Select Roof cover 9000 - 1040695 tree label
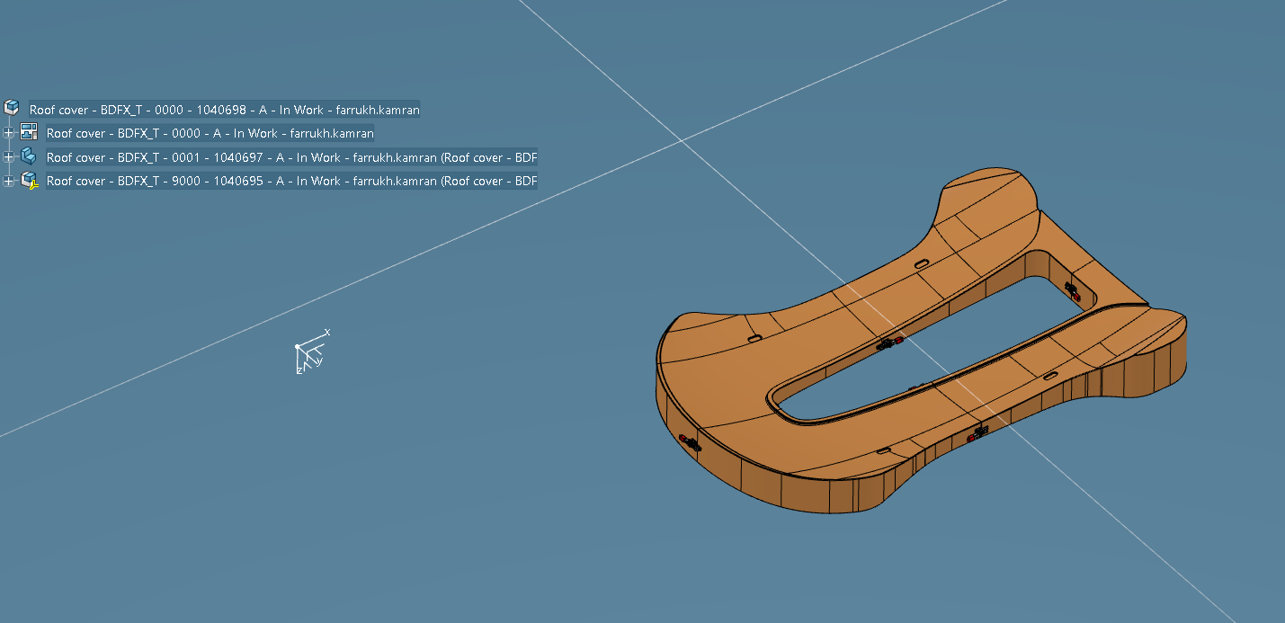Screen dimensions: 1285x623 click(291, 181)
